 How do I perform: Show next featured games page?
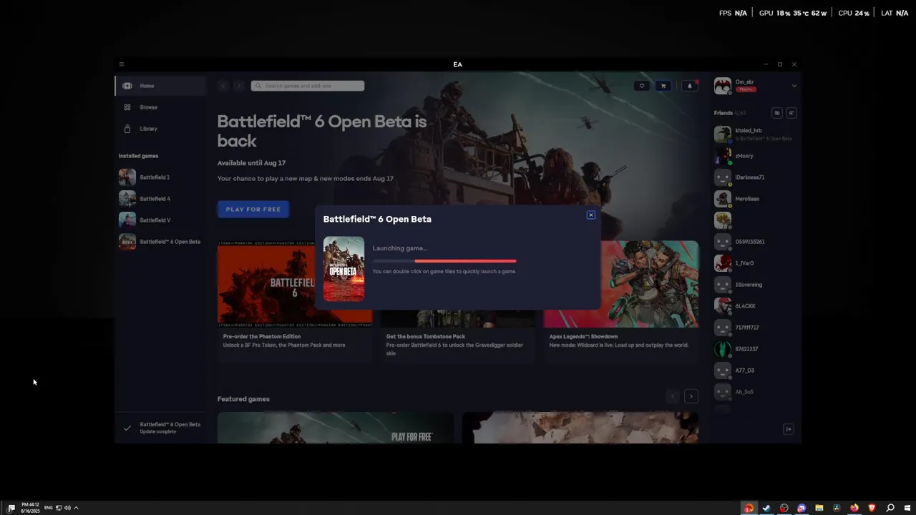[691, 396]
